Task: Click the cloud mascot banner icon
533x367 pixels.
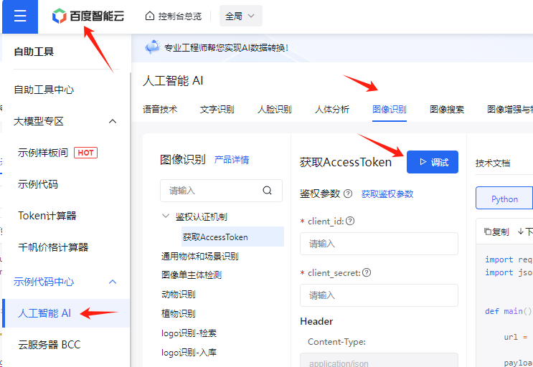Action: (153, 47)
